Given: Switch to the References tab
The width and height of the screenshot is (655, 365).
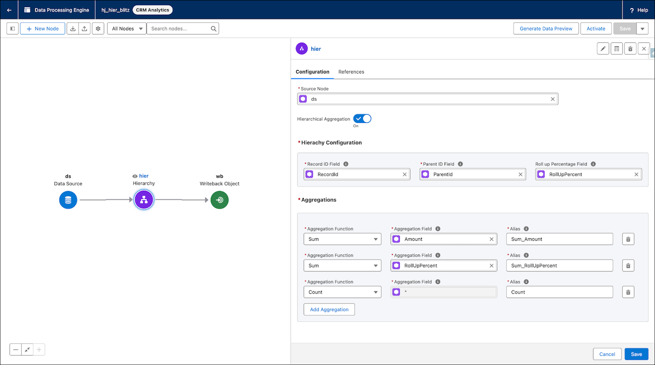Looking at the screenshot, I should pyautogui.click(x=351, y=72).
